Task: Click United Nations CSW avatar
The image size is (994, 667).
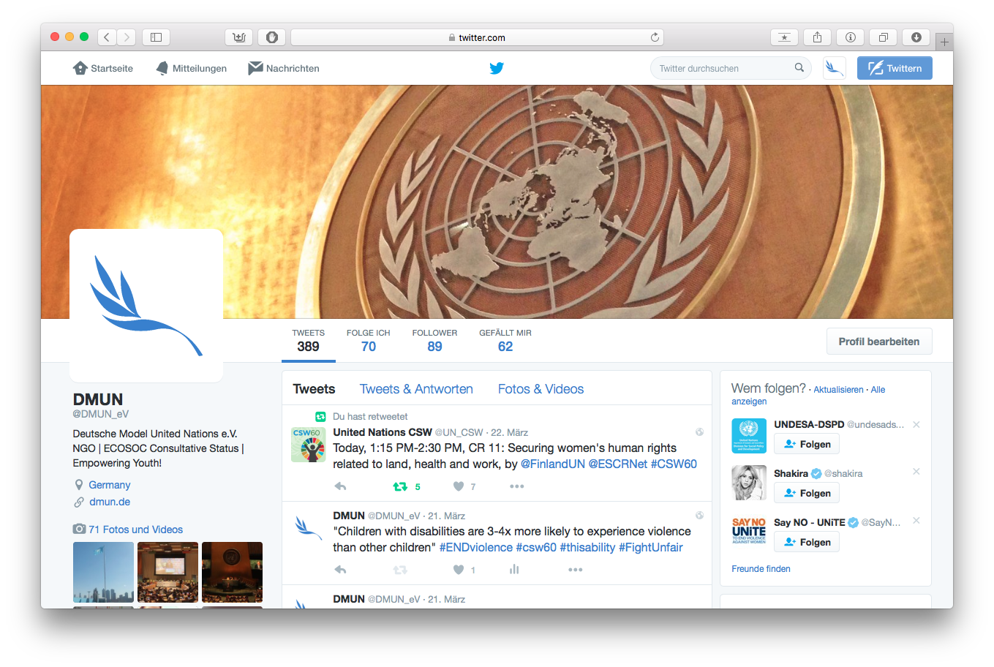Action: [309, 445]
